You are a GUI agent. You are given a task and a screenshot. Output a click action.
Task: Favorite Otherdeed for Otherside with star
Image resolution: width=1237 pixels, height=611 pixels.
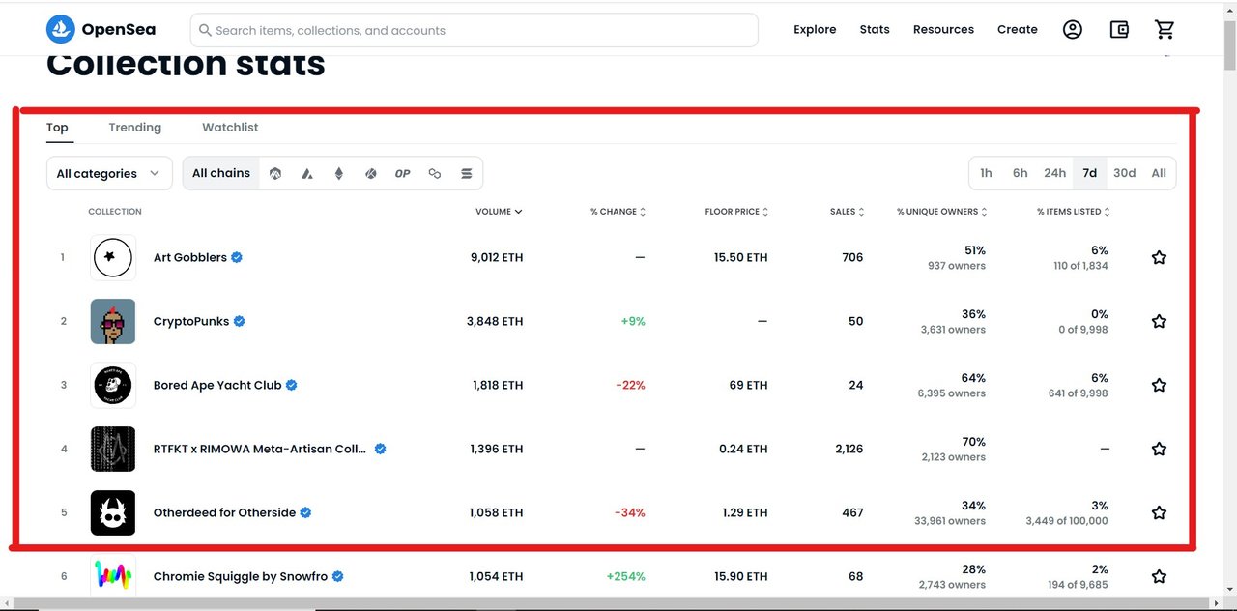tap(1159, 512)
